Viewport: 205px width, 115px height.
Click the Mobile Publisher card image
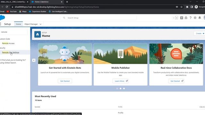(120, 54)
